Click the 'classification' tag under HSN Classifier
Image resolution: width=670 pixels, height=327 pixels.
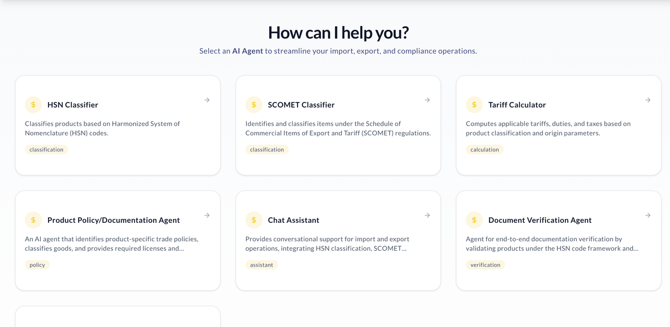point(46,150)
